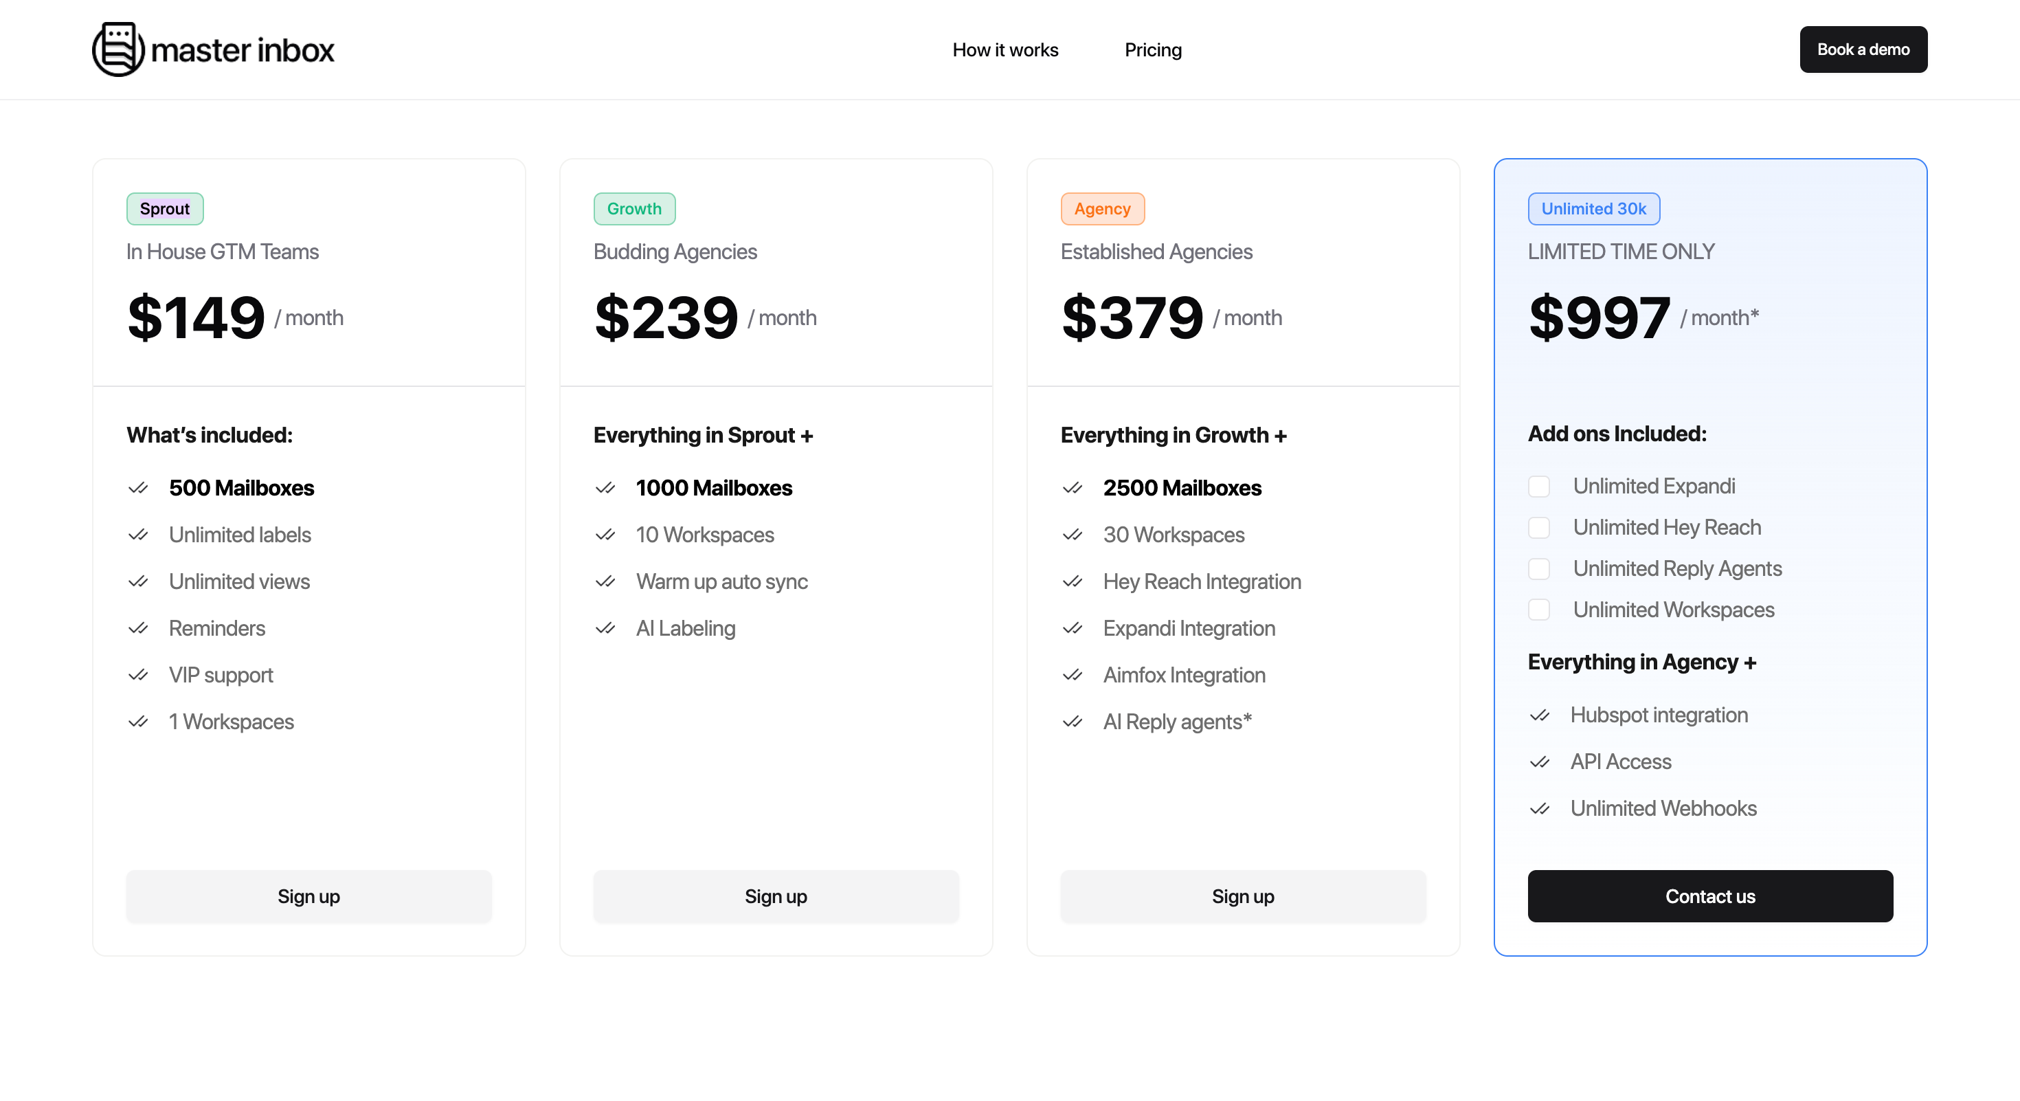
Task: Click checkmark icon next to AI Reply agents
Action: [x=1073, y=722]
